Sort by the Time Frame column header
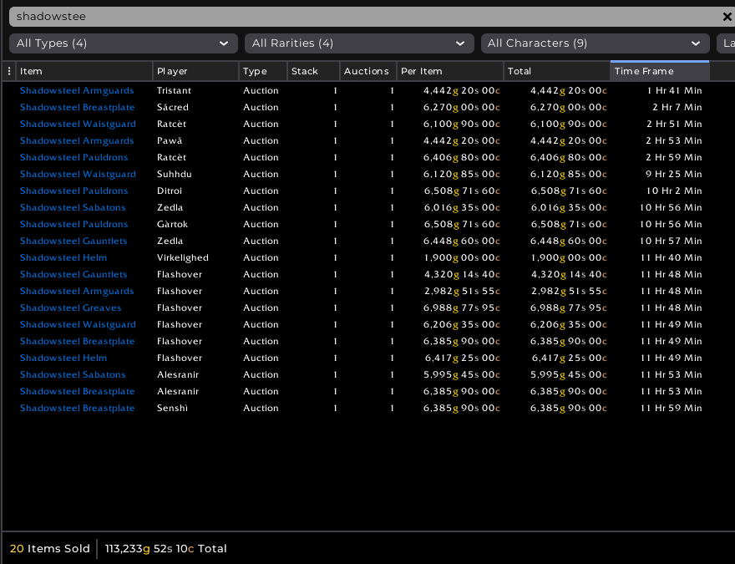Screen dimensions: 735x564 659,71
